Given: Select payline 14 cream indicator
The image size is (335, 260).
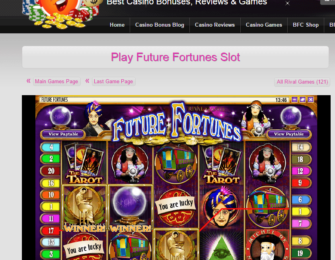Looking at the screenshot, I should point(301,147).
